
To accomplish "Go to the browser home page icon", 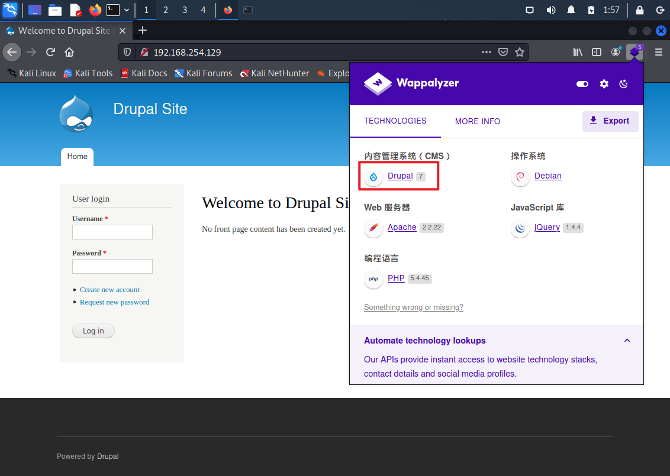I will (69, 52).
